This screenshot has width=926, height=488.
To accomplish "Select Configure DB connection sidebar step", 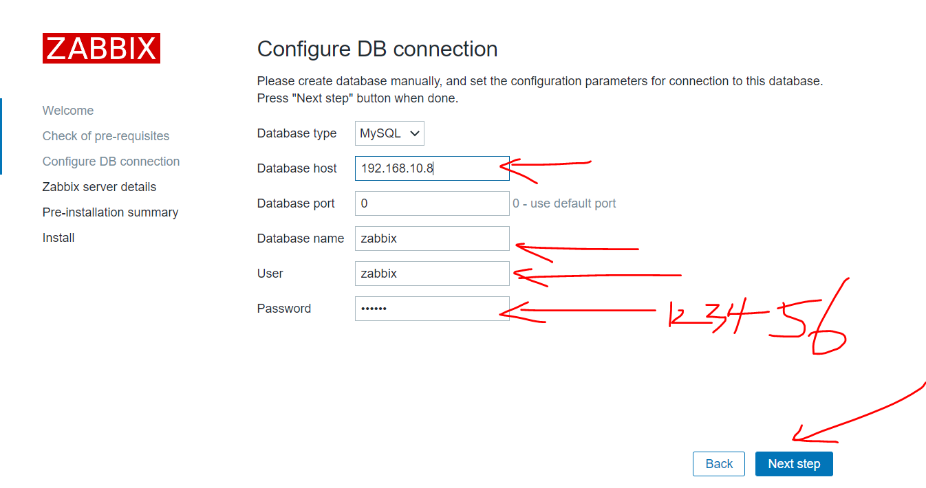I will click(111, 162).
